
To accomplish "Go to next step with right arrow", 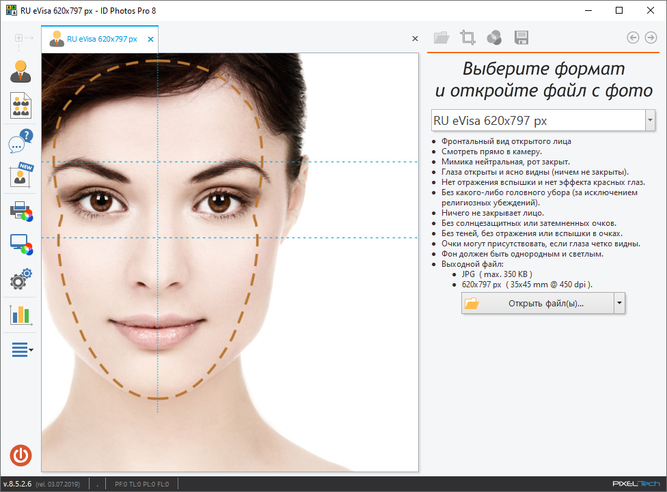I will (651, 38).
